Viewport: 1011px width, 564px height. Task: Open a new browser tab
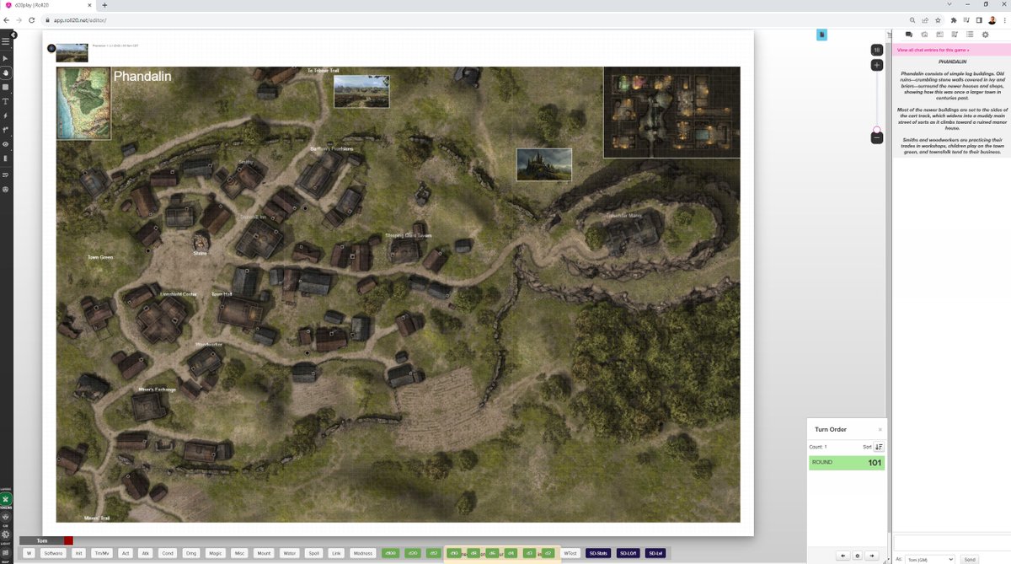[x=104, y=5]
